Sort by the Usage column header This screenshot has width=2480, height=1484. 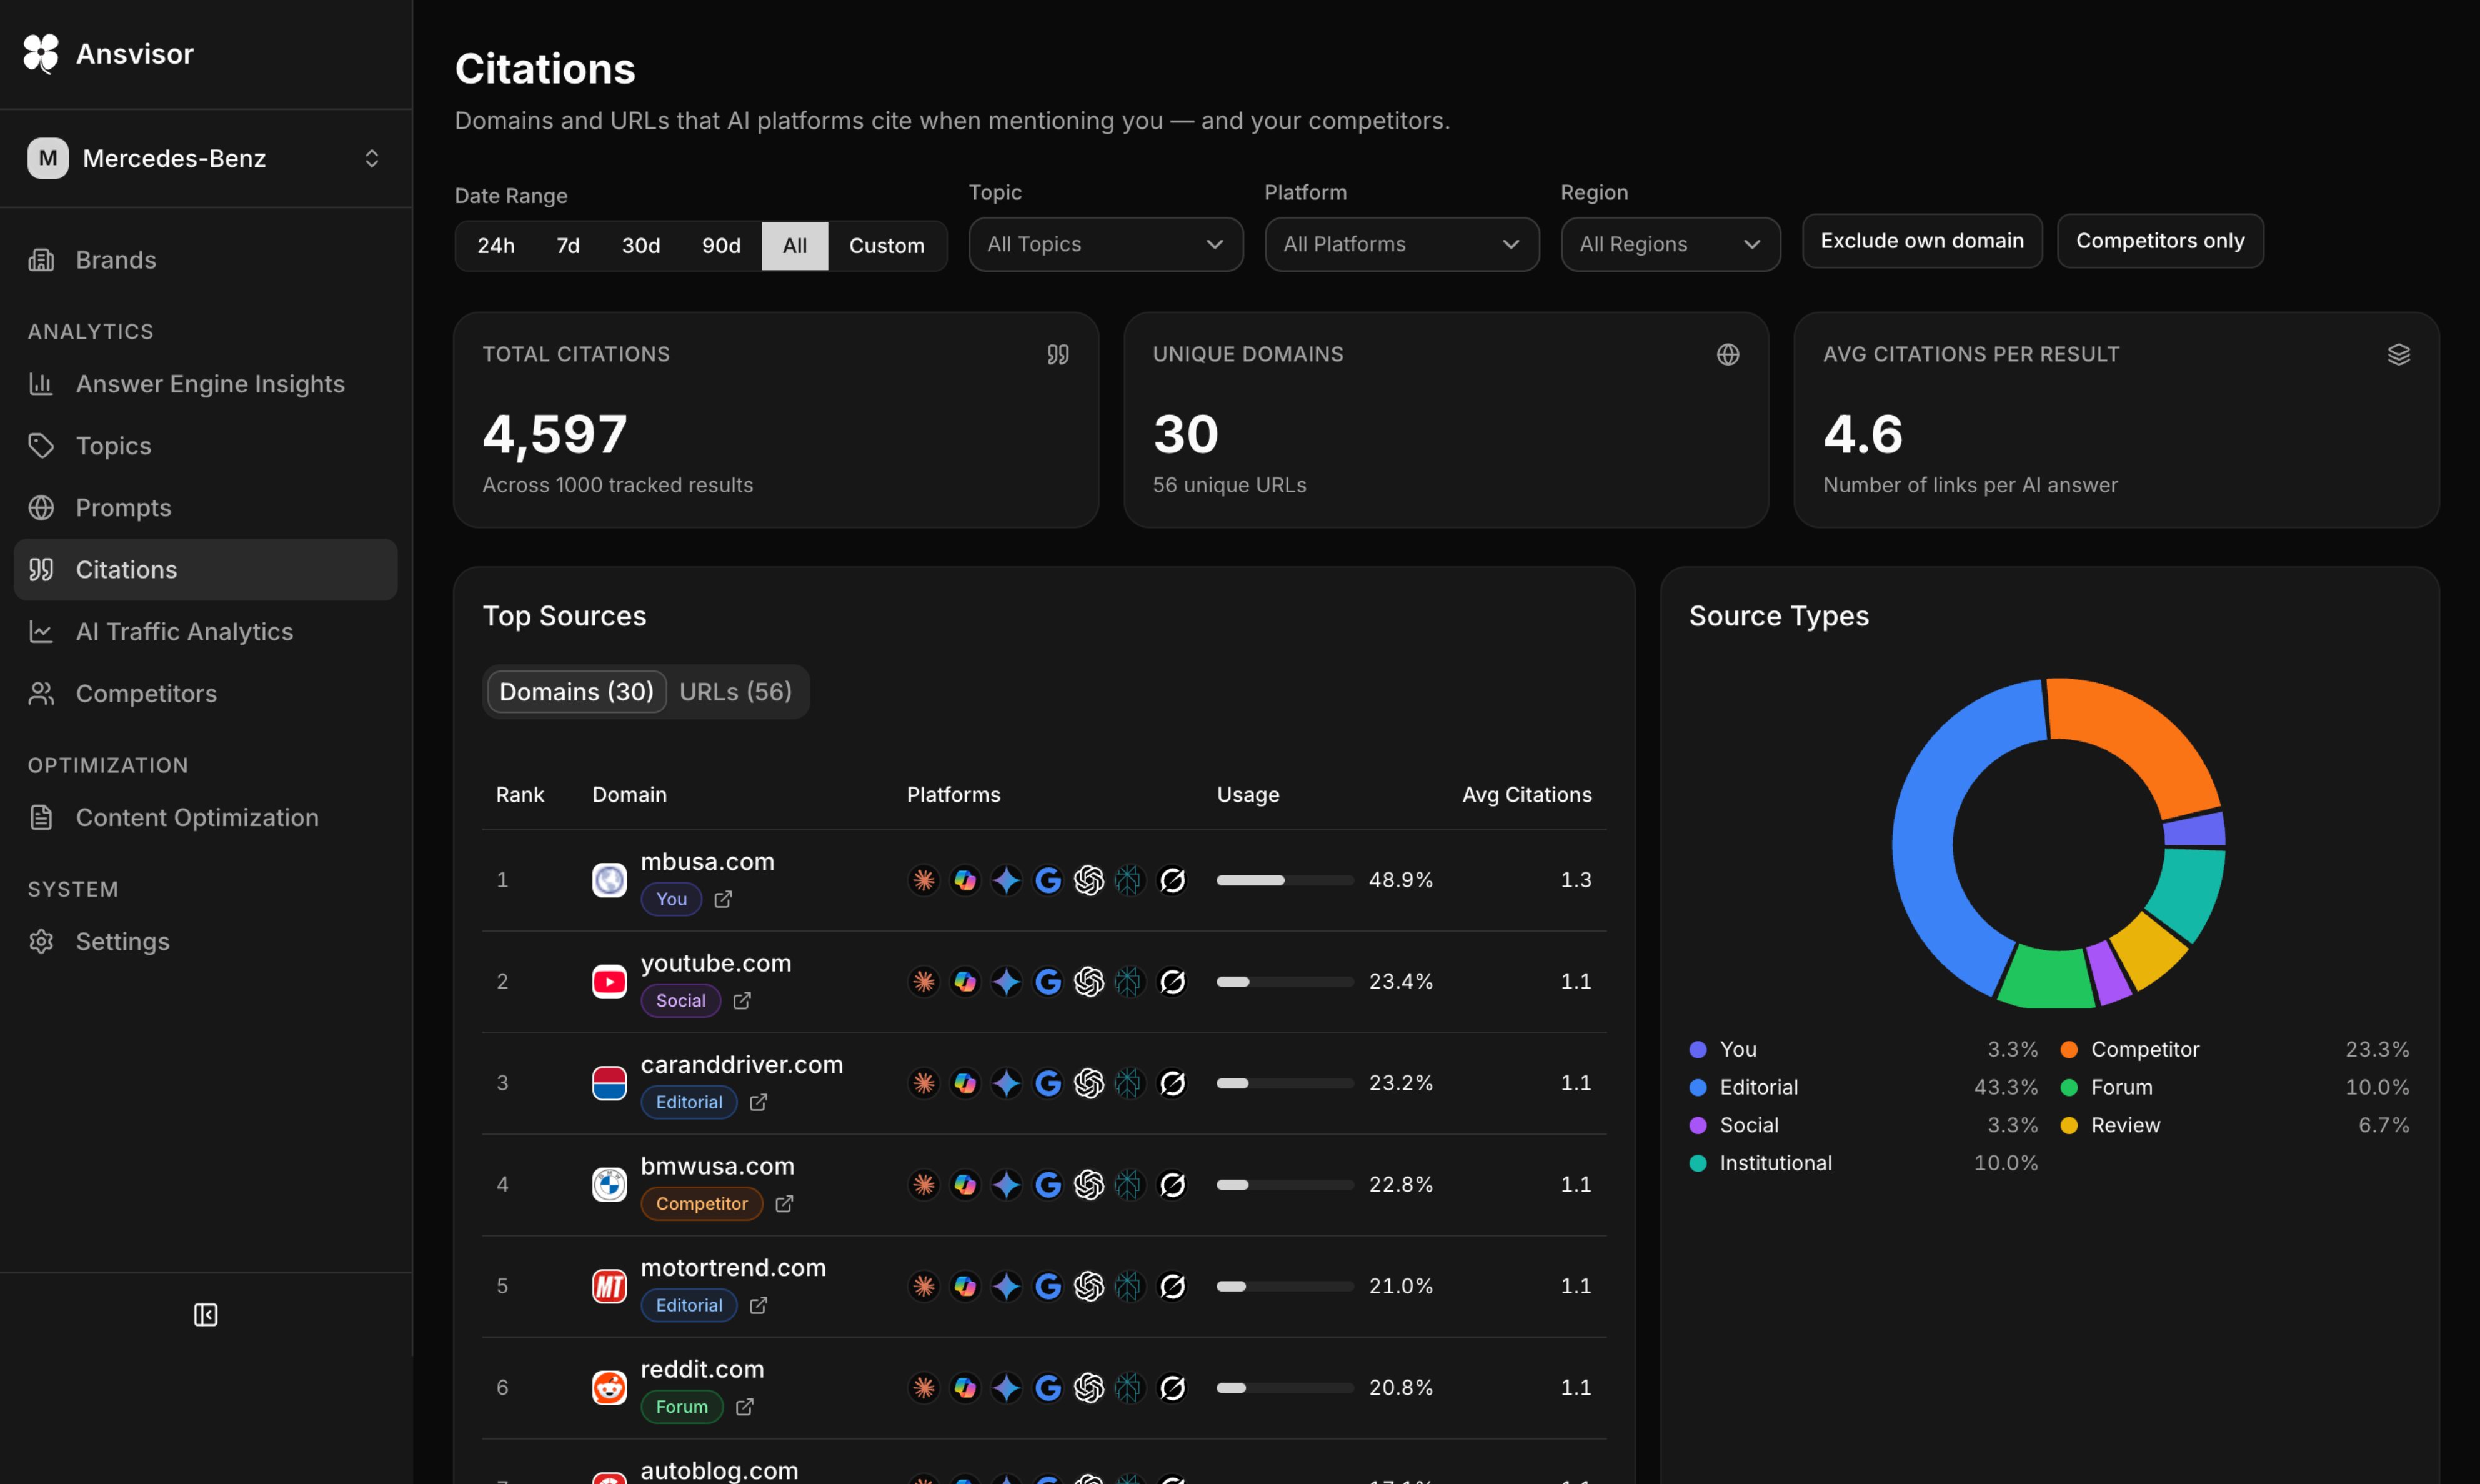tap(1248, 795)
